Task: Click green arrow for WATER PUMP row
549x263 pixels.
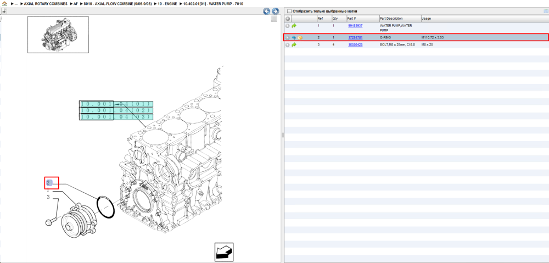Action: tap(294, 26)
